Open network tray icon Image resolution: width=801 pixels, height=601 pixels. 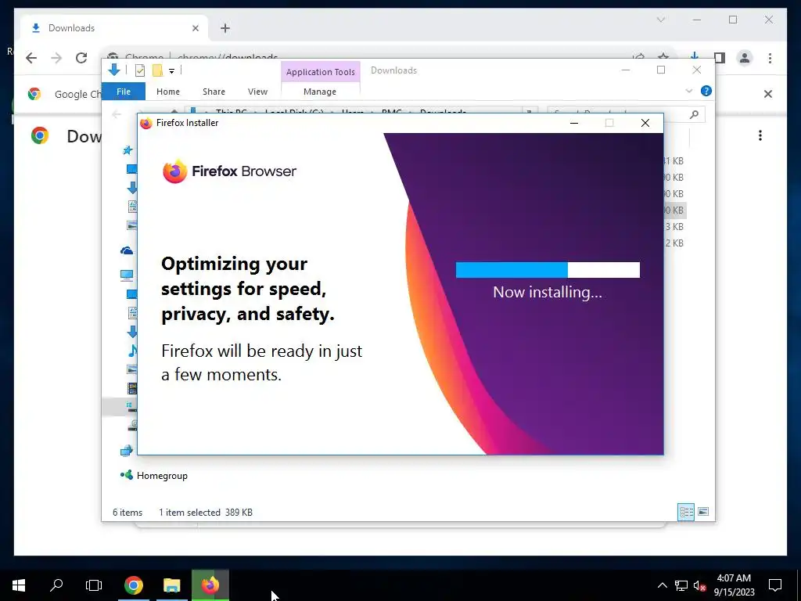pos(681,585)
